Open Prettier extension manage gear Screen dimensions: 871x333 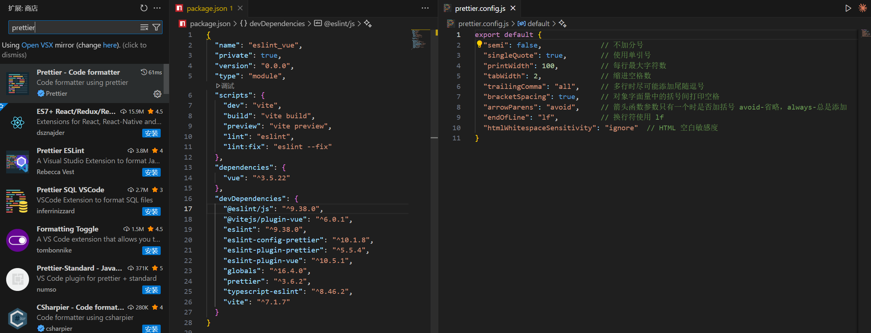pyautogui.click(x=157, y=94)
